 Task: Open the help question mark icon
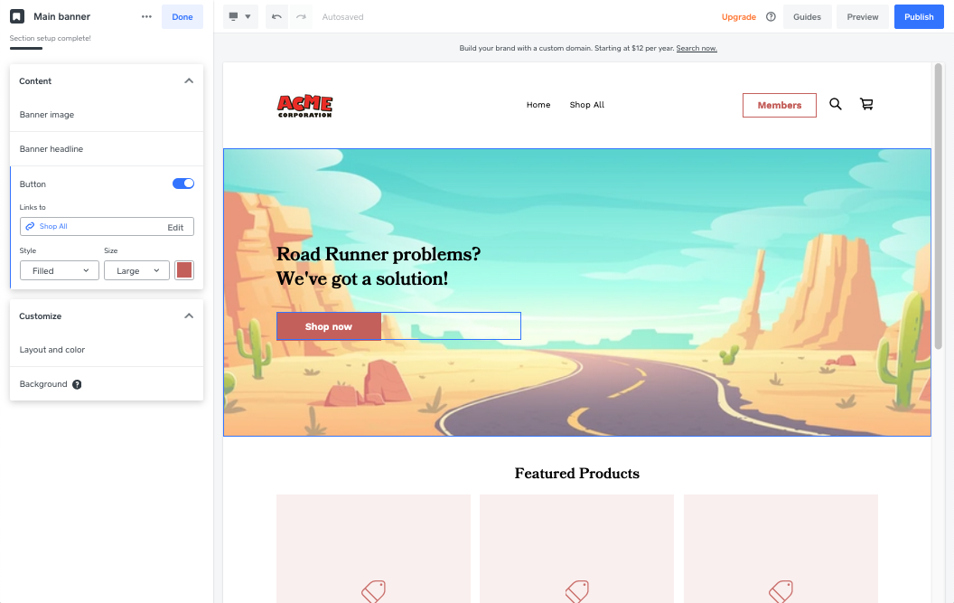pos(771,16)
